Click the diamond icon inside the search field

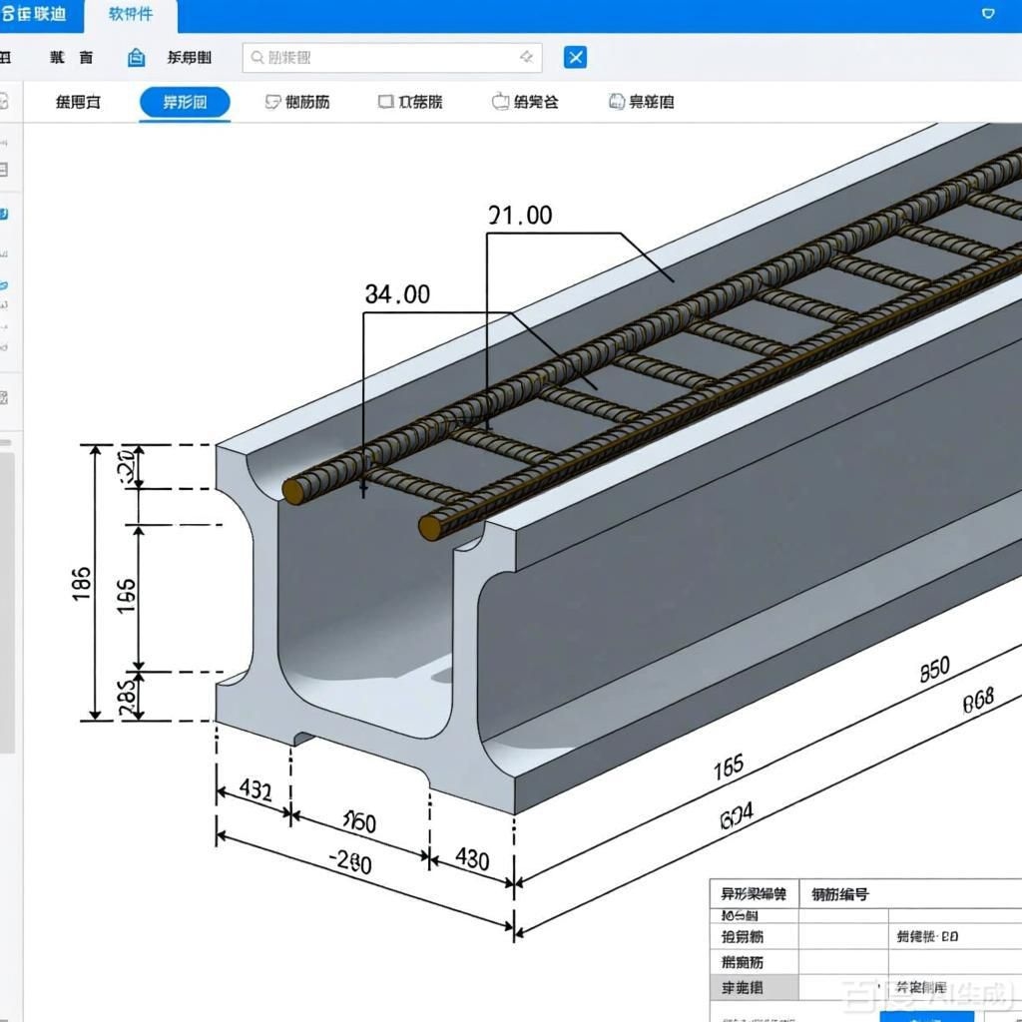(x=526, y=58)
